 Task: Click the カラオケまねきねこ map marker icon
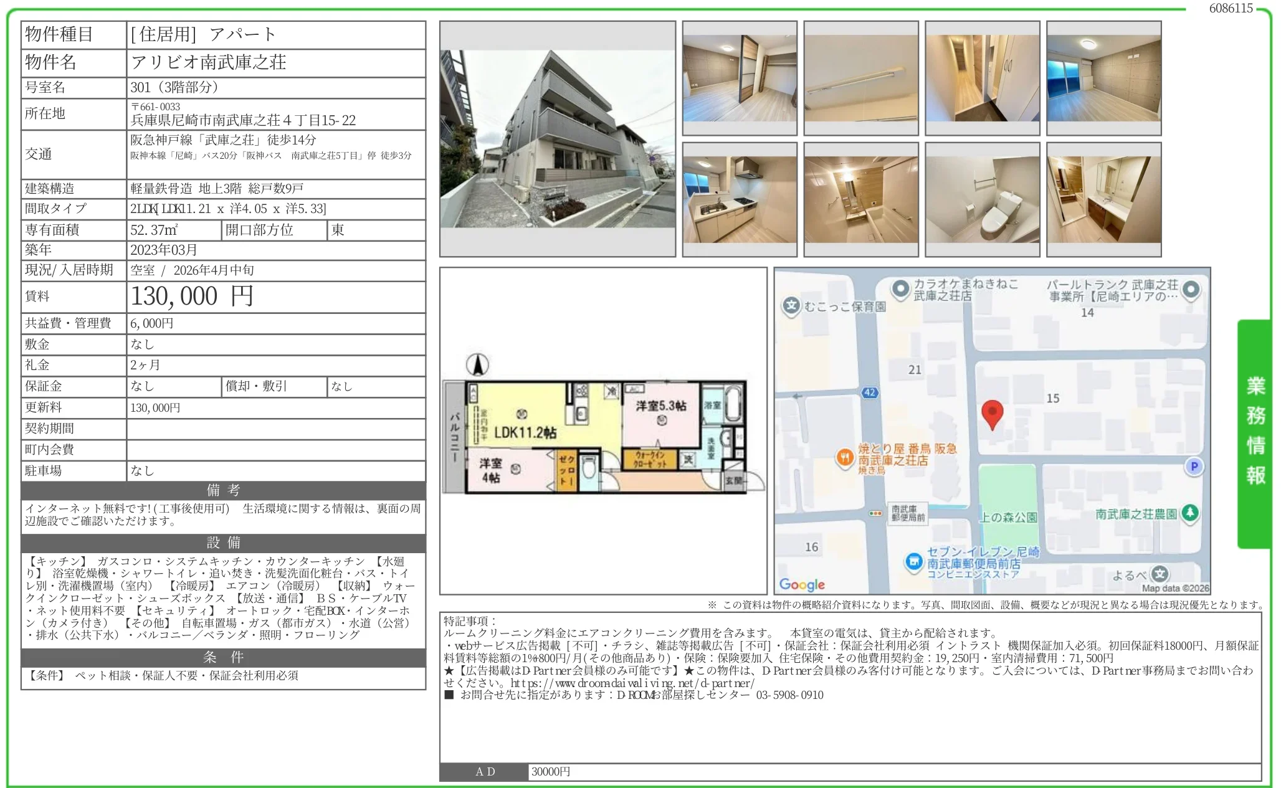point(900,288)
